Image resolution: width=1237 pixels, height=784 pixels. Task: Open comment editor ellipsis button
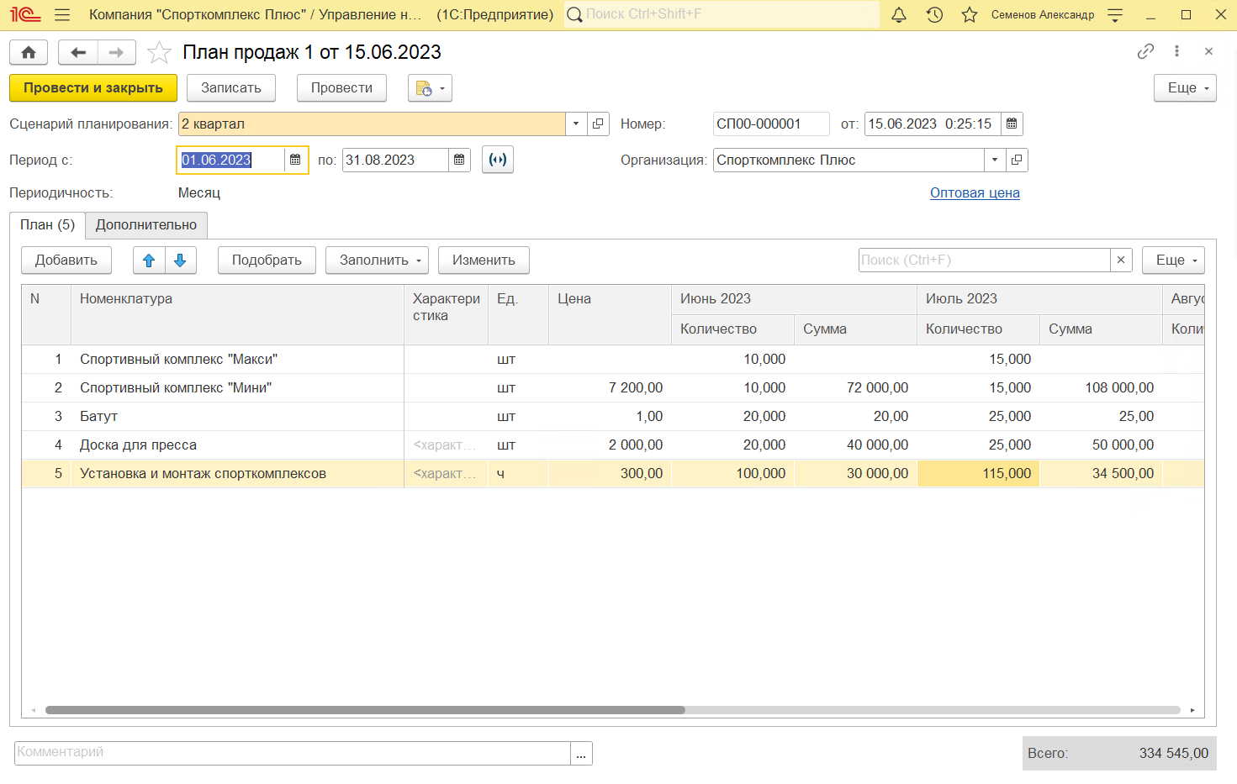pyautogui.click(x=581, y=753)
